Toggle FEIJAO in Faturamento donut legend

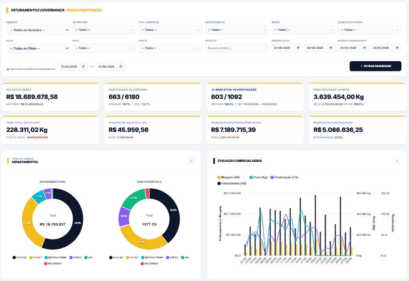(36, 257)
